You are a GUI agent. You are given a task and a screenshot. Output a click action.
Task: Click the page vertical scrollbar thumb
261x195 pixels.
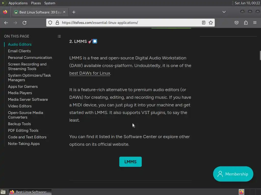point(260,56)
